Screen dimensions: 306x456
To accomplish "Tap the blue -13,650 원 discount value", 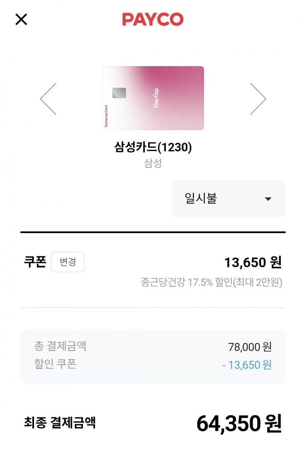I will (247, 365).
